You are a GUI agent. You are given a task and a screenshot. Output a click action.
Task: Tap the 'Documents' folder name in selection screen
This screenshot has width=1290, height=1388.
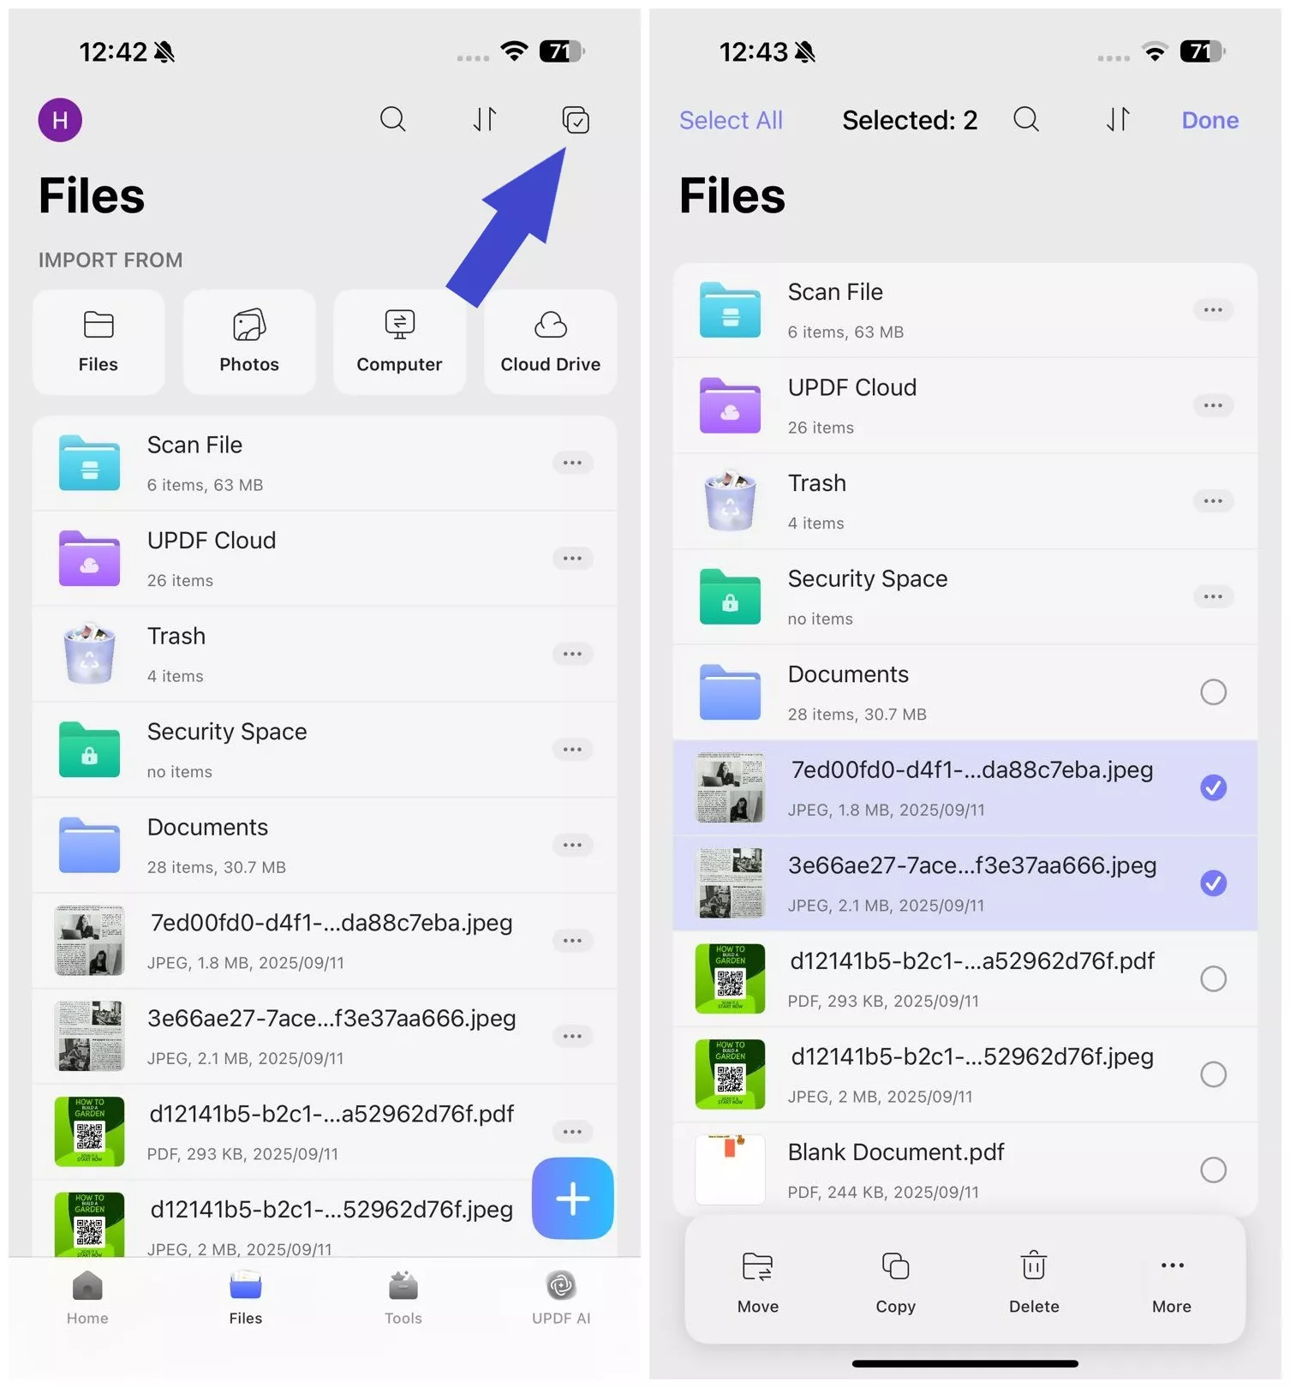point(848,674)
